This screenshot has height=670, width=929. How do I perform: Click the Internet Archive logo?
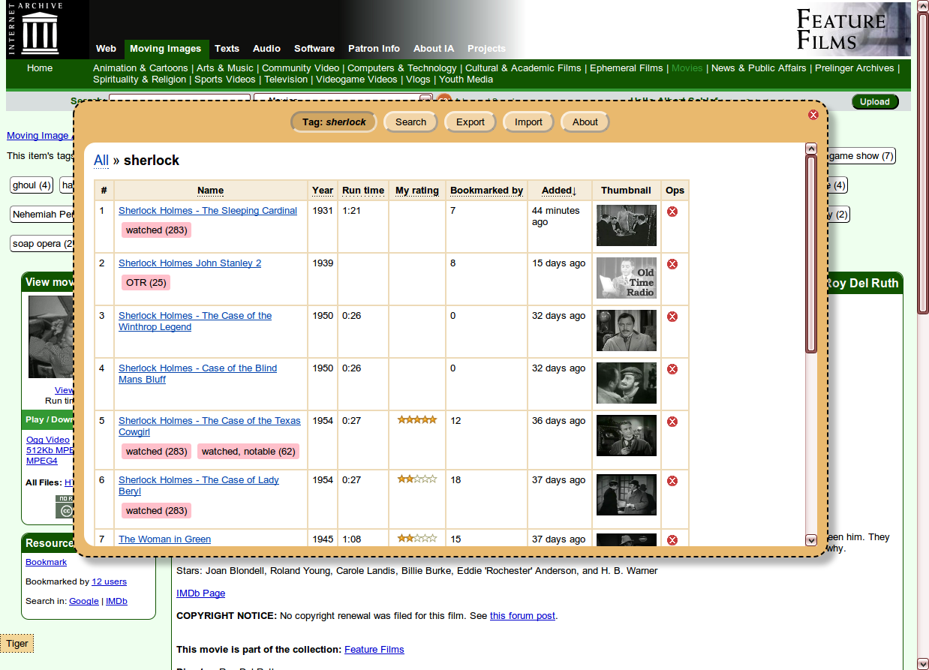click(x=35, y=29)
